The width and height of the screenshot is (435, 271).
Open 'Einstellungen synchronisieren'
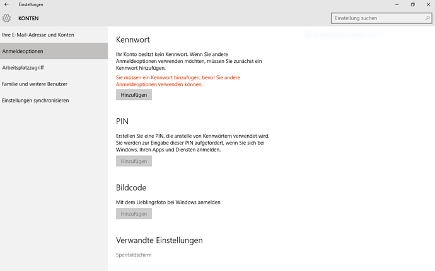[x=54, y=101]
